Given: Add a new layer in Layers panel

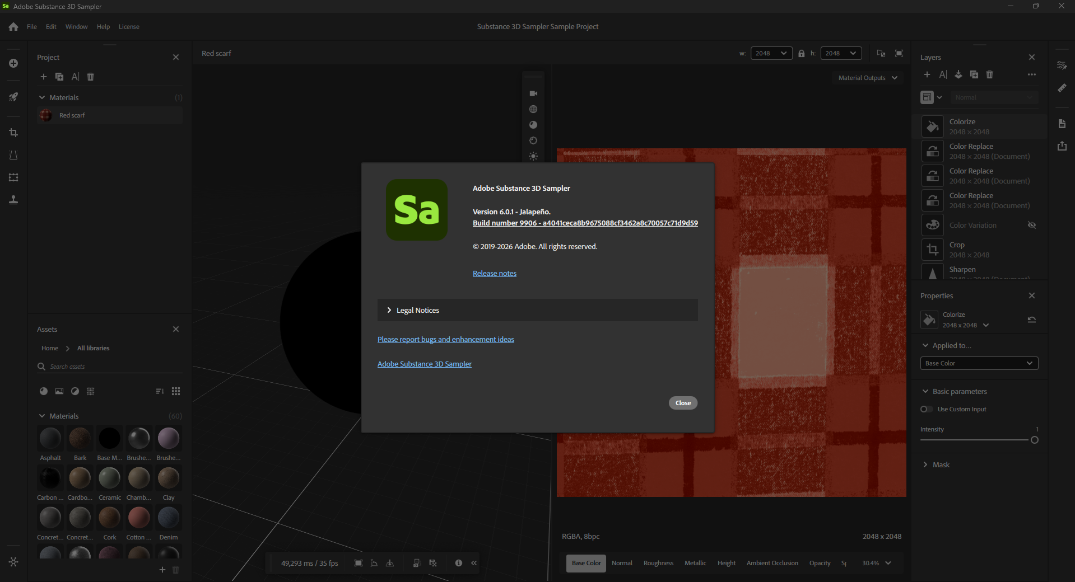Looking at the screenshot, I should (x=927, y=74).
